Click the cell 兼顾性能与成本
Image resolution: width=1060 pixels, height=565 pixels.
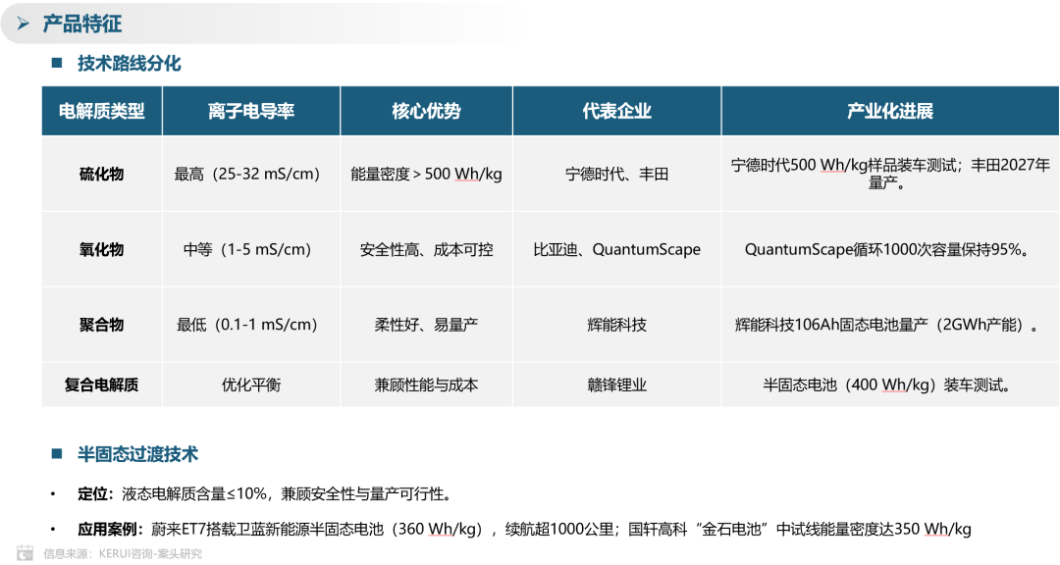(426, 385)
